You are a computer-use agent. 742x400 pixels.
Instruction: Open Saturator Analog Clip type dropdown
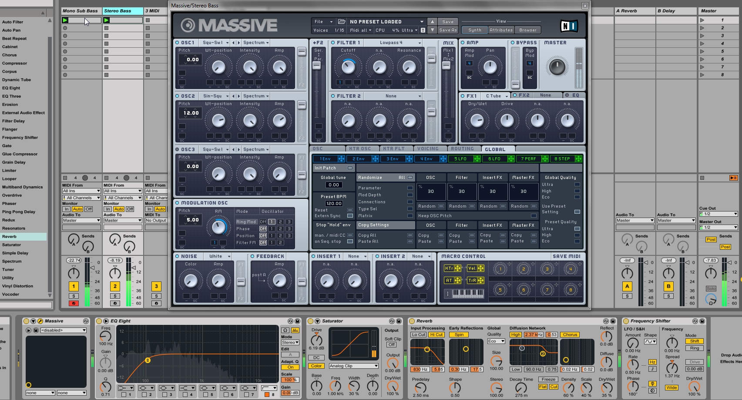353,366
